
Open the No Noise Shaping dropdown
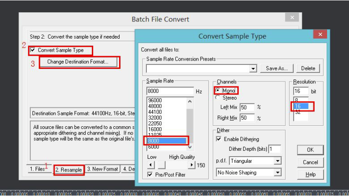point(277,173)
